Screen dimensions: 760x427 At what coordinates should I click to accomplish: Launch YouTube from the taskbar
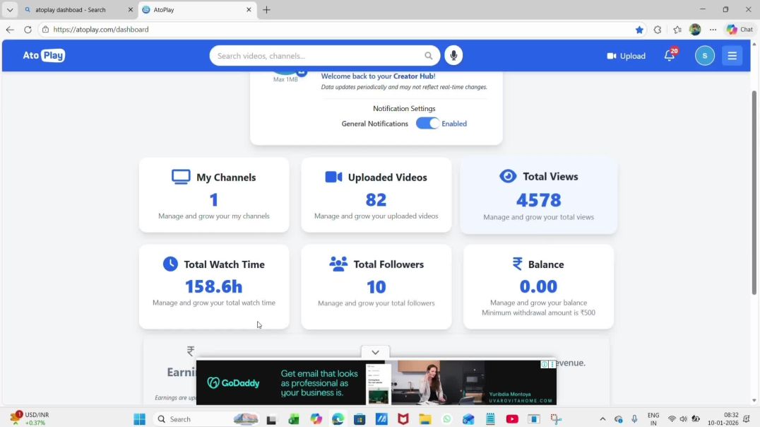point(512,419)
